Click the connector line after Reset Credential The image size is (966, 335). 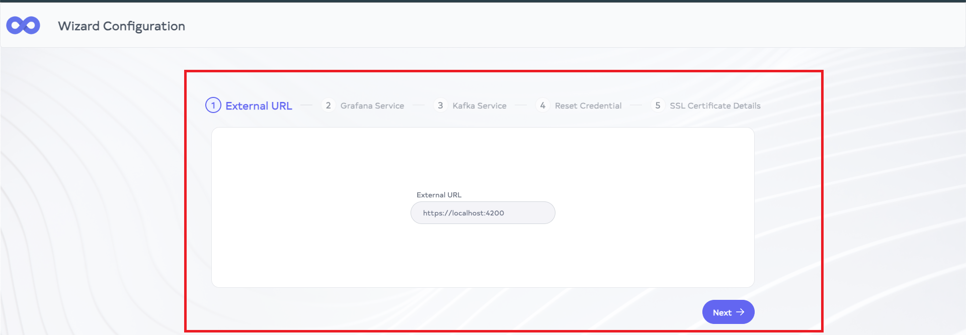click(x=636, y=105)
